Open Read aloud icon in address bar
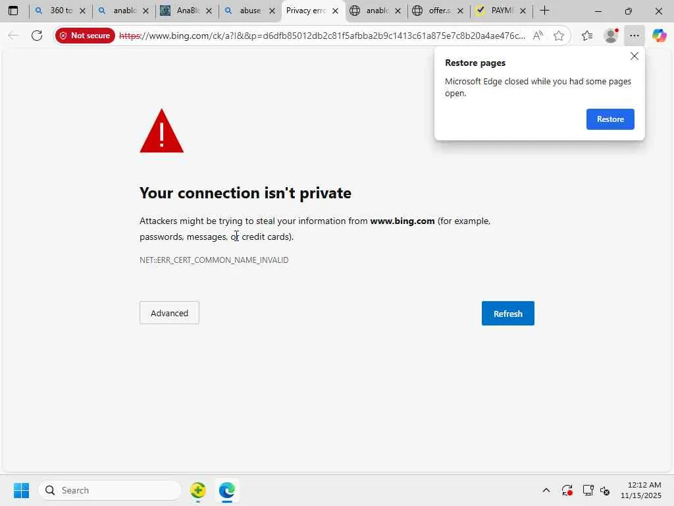This screenshot has height=506, width=674. point(538,36)
